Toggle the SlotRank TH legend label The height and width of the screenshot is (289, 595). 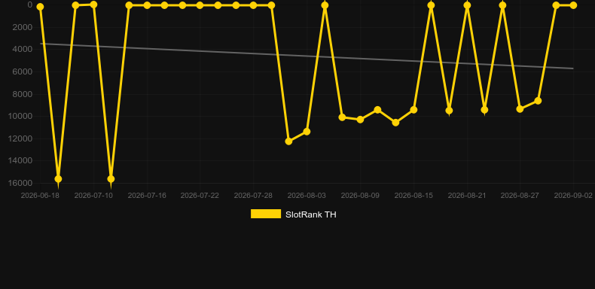pyautogui.click(x=311, y=214)
